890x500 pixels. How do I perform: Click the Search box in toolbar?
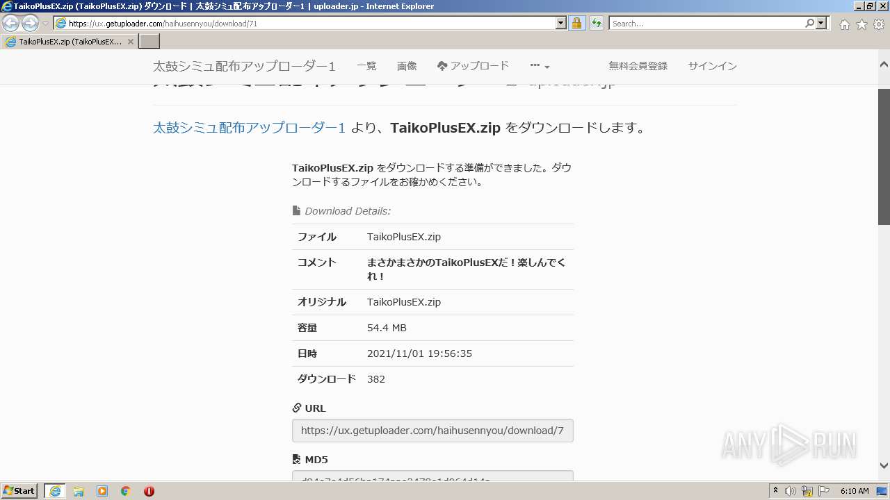coord(706,23)
